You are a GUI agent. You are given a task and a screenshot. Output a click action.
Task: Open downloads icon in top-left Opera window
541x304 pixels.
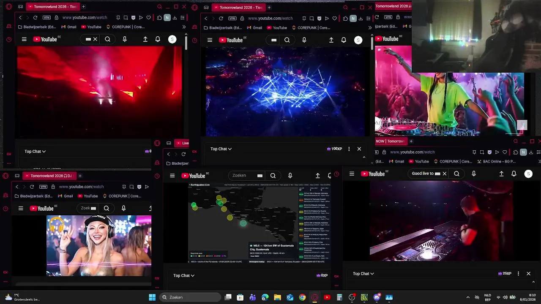click(x=175, y=18)
